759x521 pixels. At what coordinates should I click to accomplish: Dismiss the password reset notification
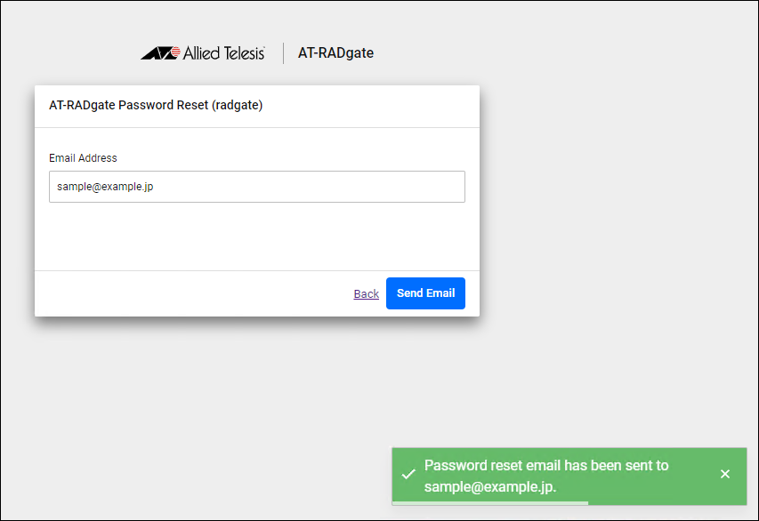[x=725, y=474]
